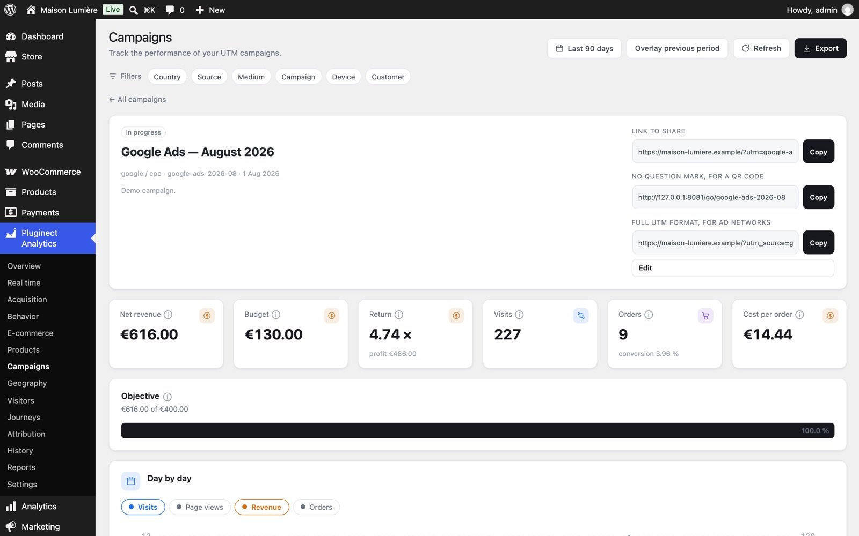Click the WordPress logo icon

coord(10,10)
